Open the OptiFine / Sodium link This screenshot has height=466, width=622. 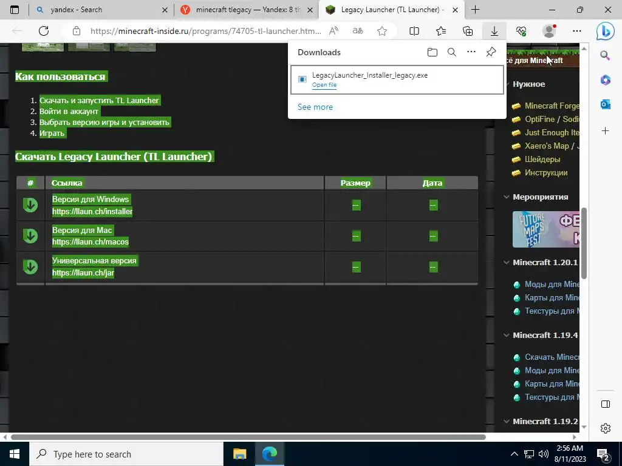552,120
